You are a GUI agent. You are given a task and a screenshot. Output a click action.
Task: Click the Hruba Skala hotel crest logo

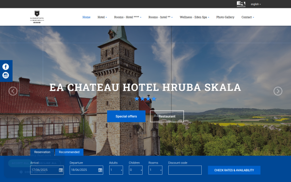(x=37, y=17)
